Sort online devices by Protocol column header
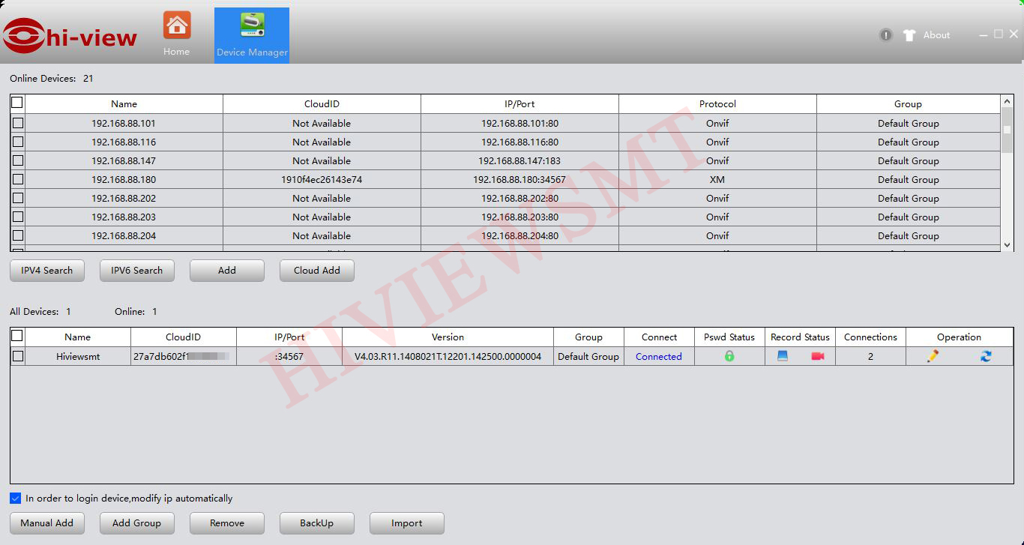 [x=717, y=104]
